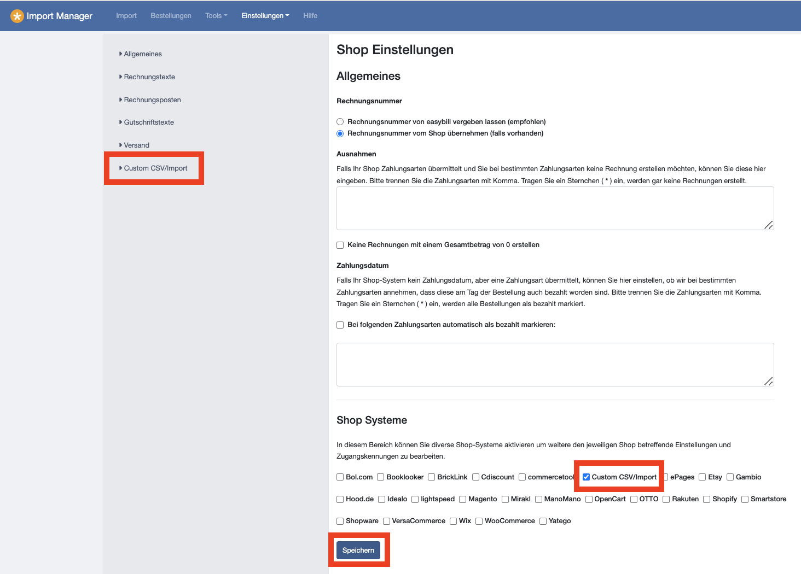
Task: Enable the Shopware shop system
Action: (340, 521)
